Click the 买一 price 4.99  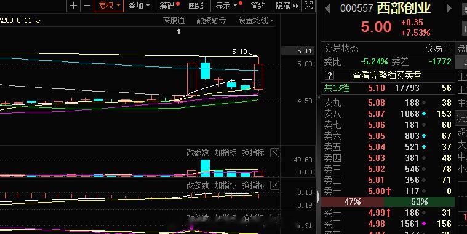coord(377,213)
